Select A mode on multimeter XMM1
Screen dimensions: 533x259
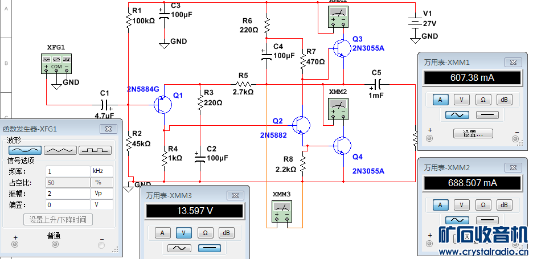(441, 100)
